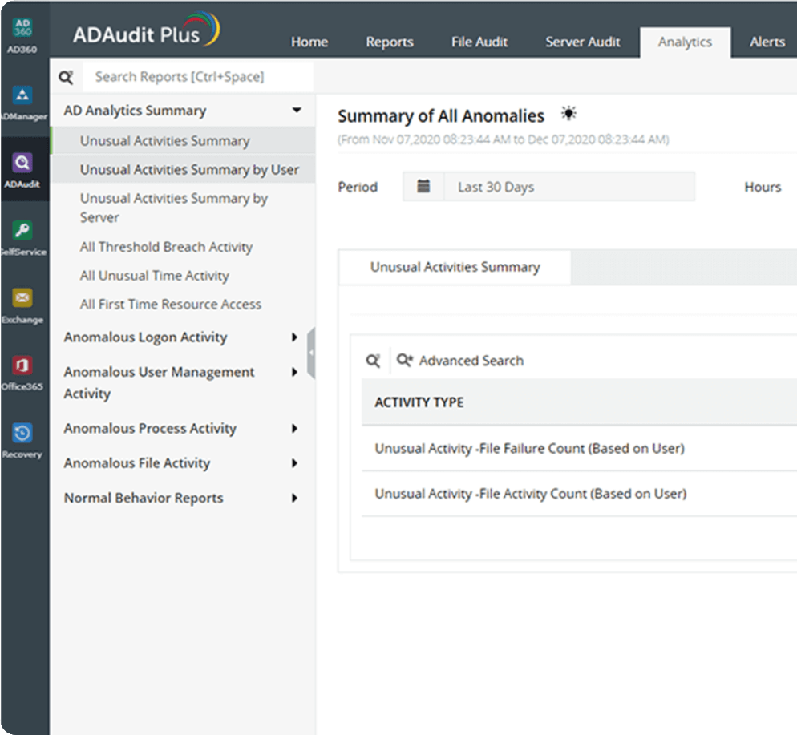Expand Anomalous Logon Activity section

(x=295, y=337)
